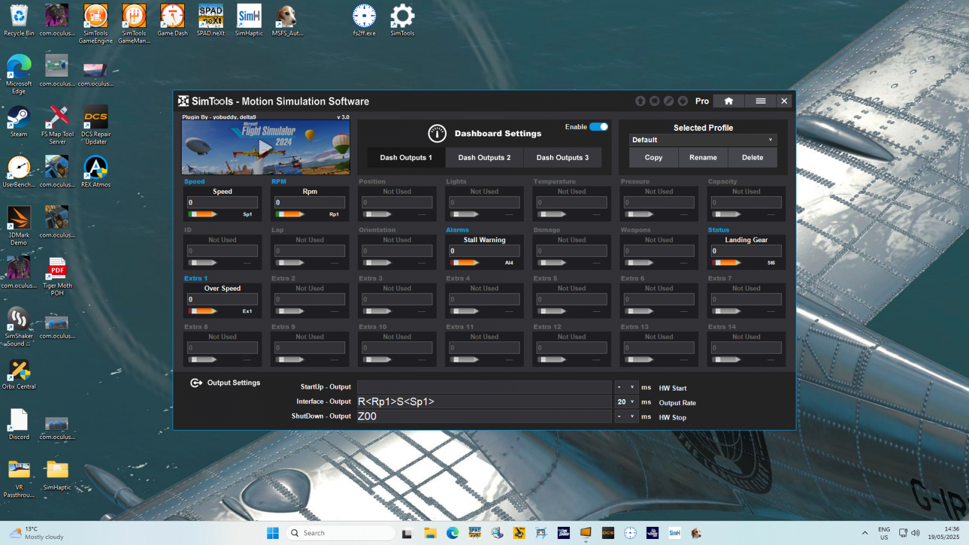Click the Dashboard Settings gauge icon

437,133
